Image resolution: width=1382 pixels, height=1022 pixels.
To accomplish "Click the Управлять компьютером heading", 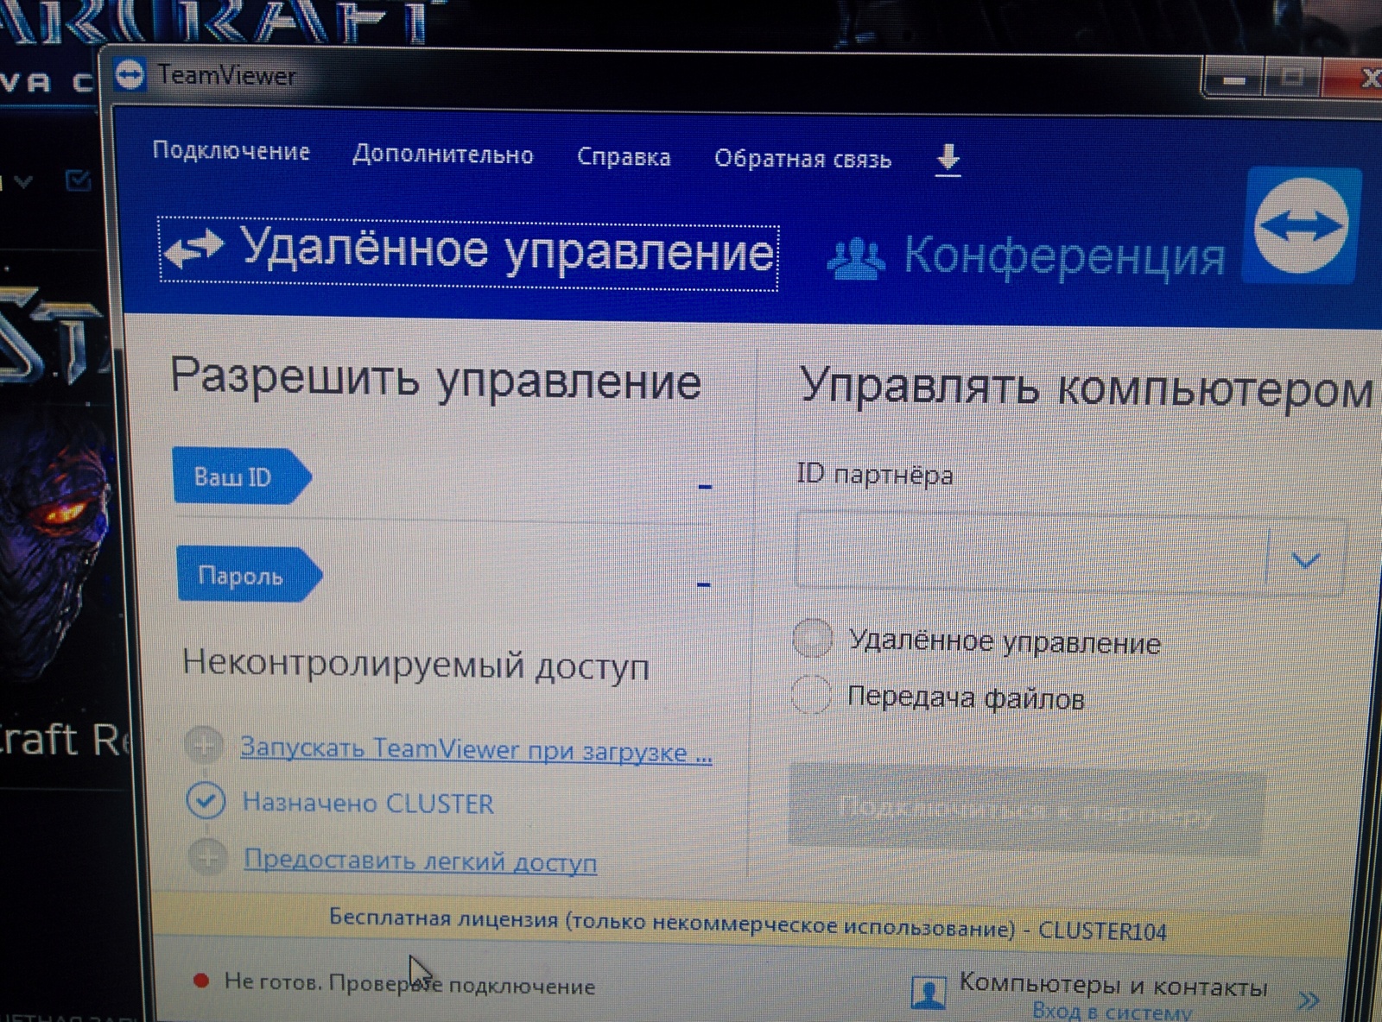I will (1086, 388).
